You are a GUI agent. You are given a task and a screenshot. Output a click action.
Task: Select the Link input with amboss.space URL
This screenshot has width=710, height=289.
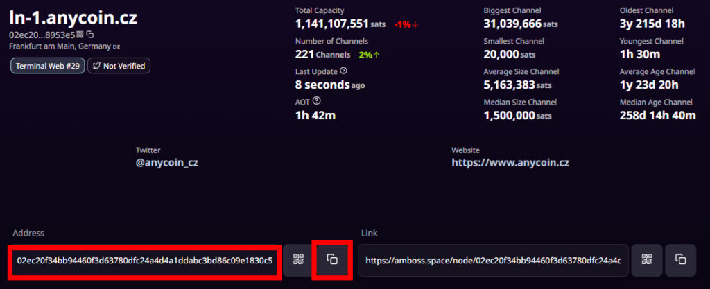[493, 260]
